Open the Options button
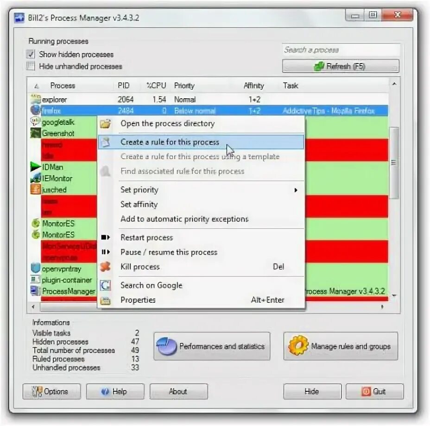This screenshot has width=430, height=426. (51, 391)
